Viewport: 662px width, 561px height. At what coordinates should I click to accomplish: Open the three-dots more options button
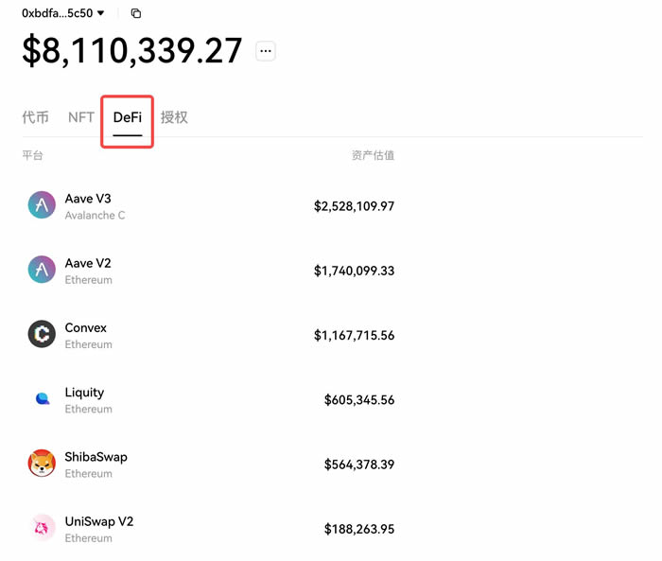[266, 51]
